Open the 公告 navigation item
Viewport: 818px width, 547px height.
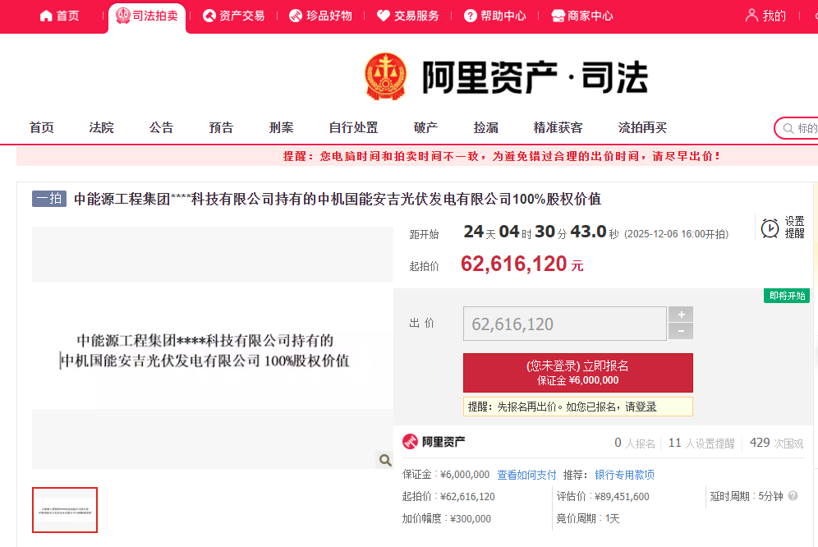point(161,128)
